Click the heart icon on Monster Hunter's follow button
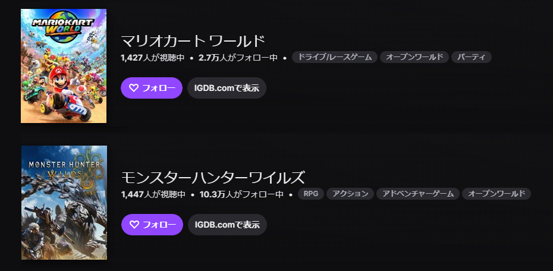The height and width of the screenshot is (271, 553). 134,225
